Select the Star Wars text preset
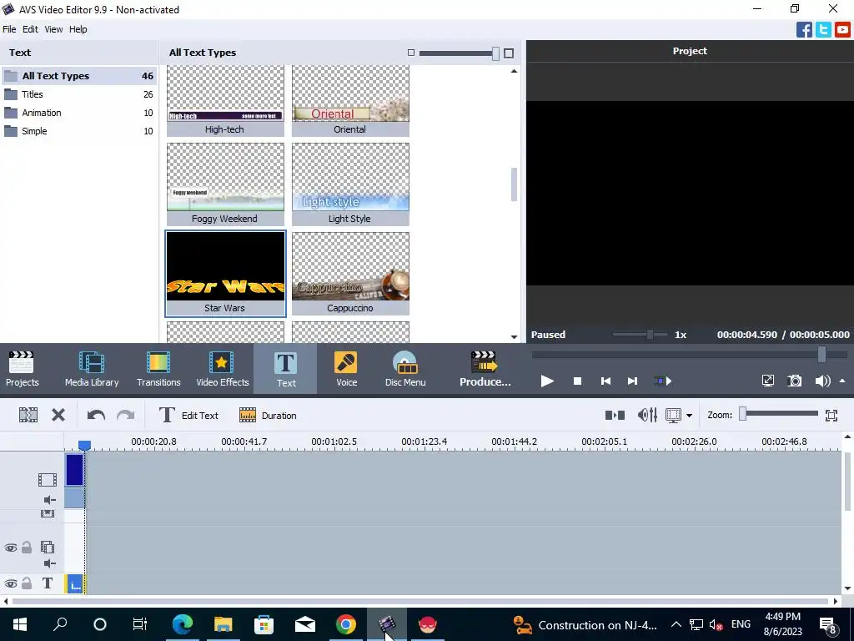 click(225, 273)
